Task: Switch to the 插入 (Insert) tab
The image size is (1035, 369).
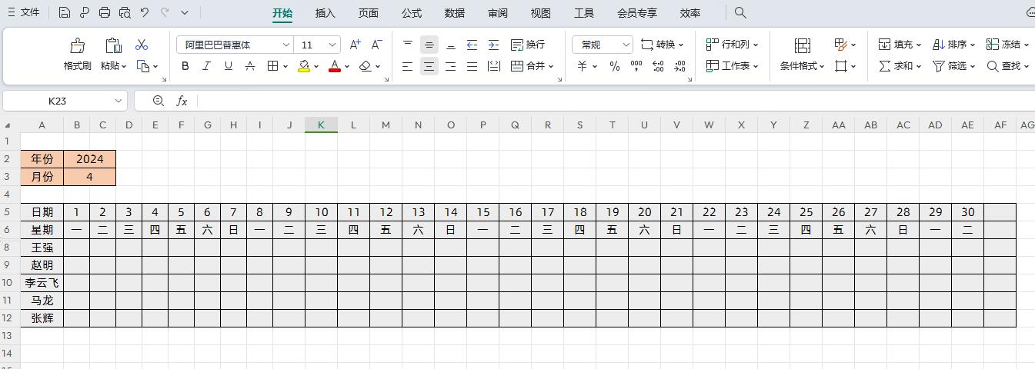Action: point(326,13)
